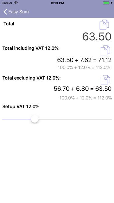Tap the battery icon in status bar

(106, 3)
